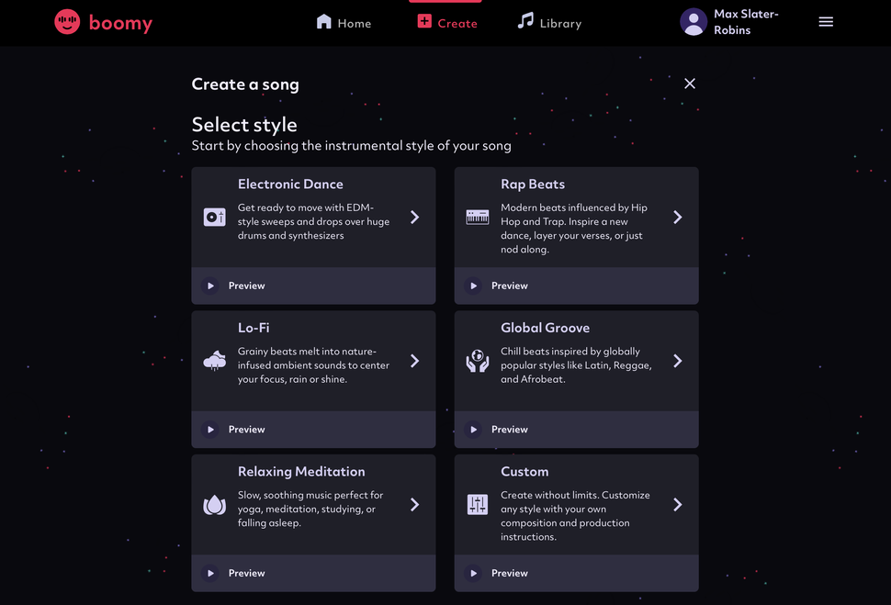Click the Custom style mixer icon
Screen dimensions: 891x605
point(477,505)
